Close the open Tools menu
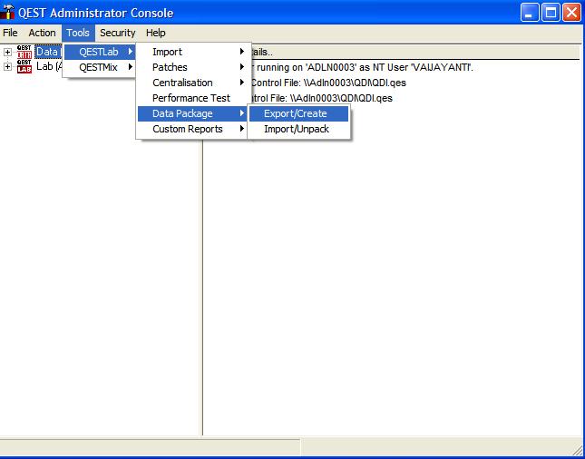585x459 pixels. [x=77, y=33]
